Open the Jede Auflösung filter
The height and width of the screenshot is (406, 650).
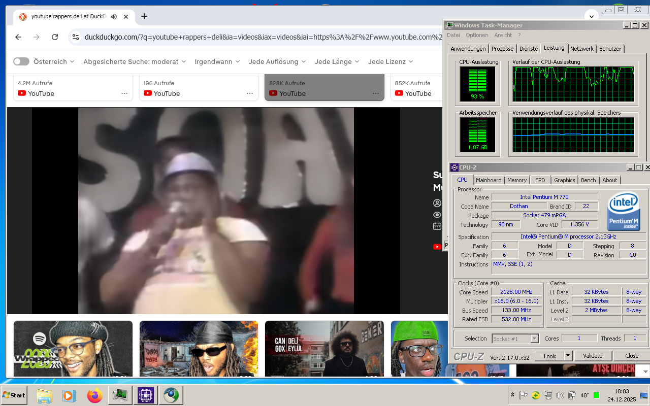(277, 61)
